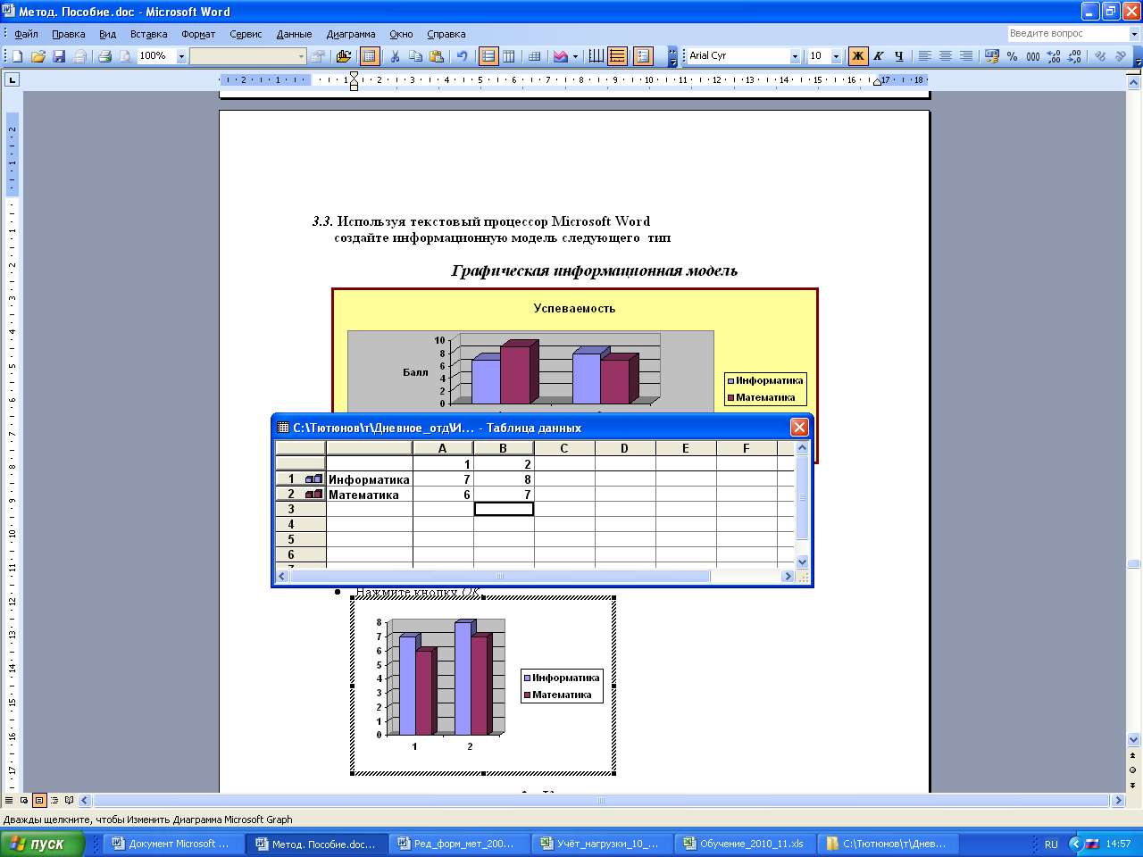The height and width of the screenshot is (857, 1143).
Task: Select column C header in datasheet
Action: [x=564, y=448]
